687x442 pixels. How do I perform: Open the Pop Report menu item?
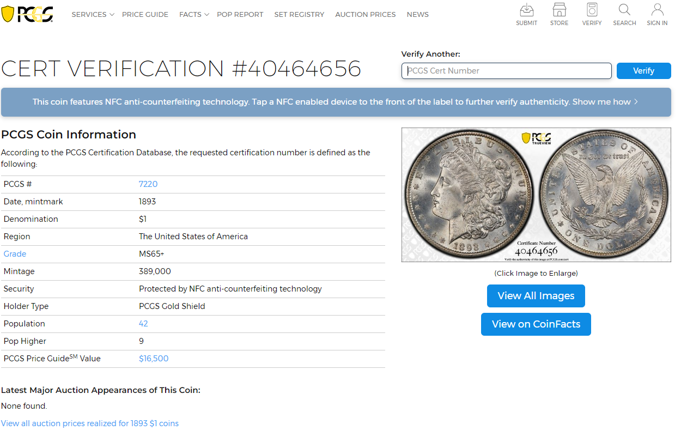240,15
